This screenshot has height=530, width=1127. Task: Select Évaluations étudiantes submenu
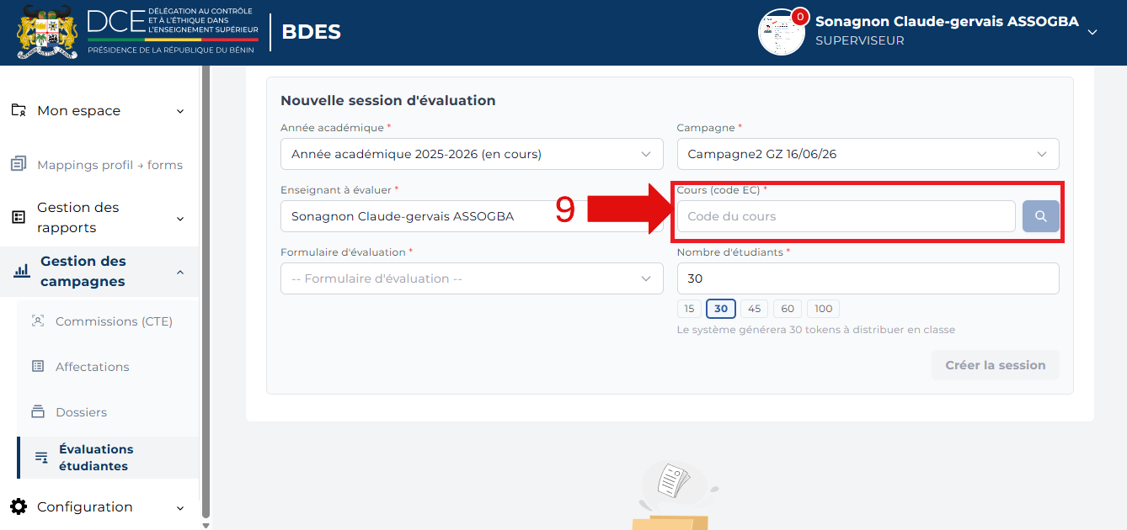tap(108, 458)
